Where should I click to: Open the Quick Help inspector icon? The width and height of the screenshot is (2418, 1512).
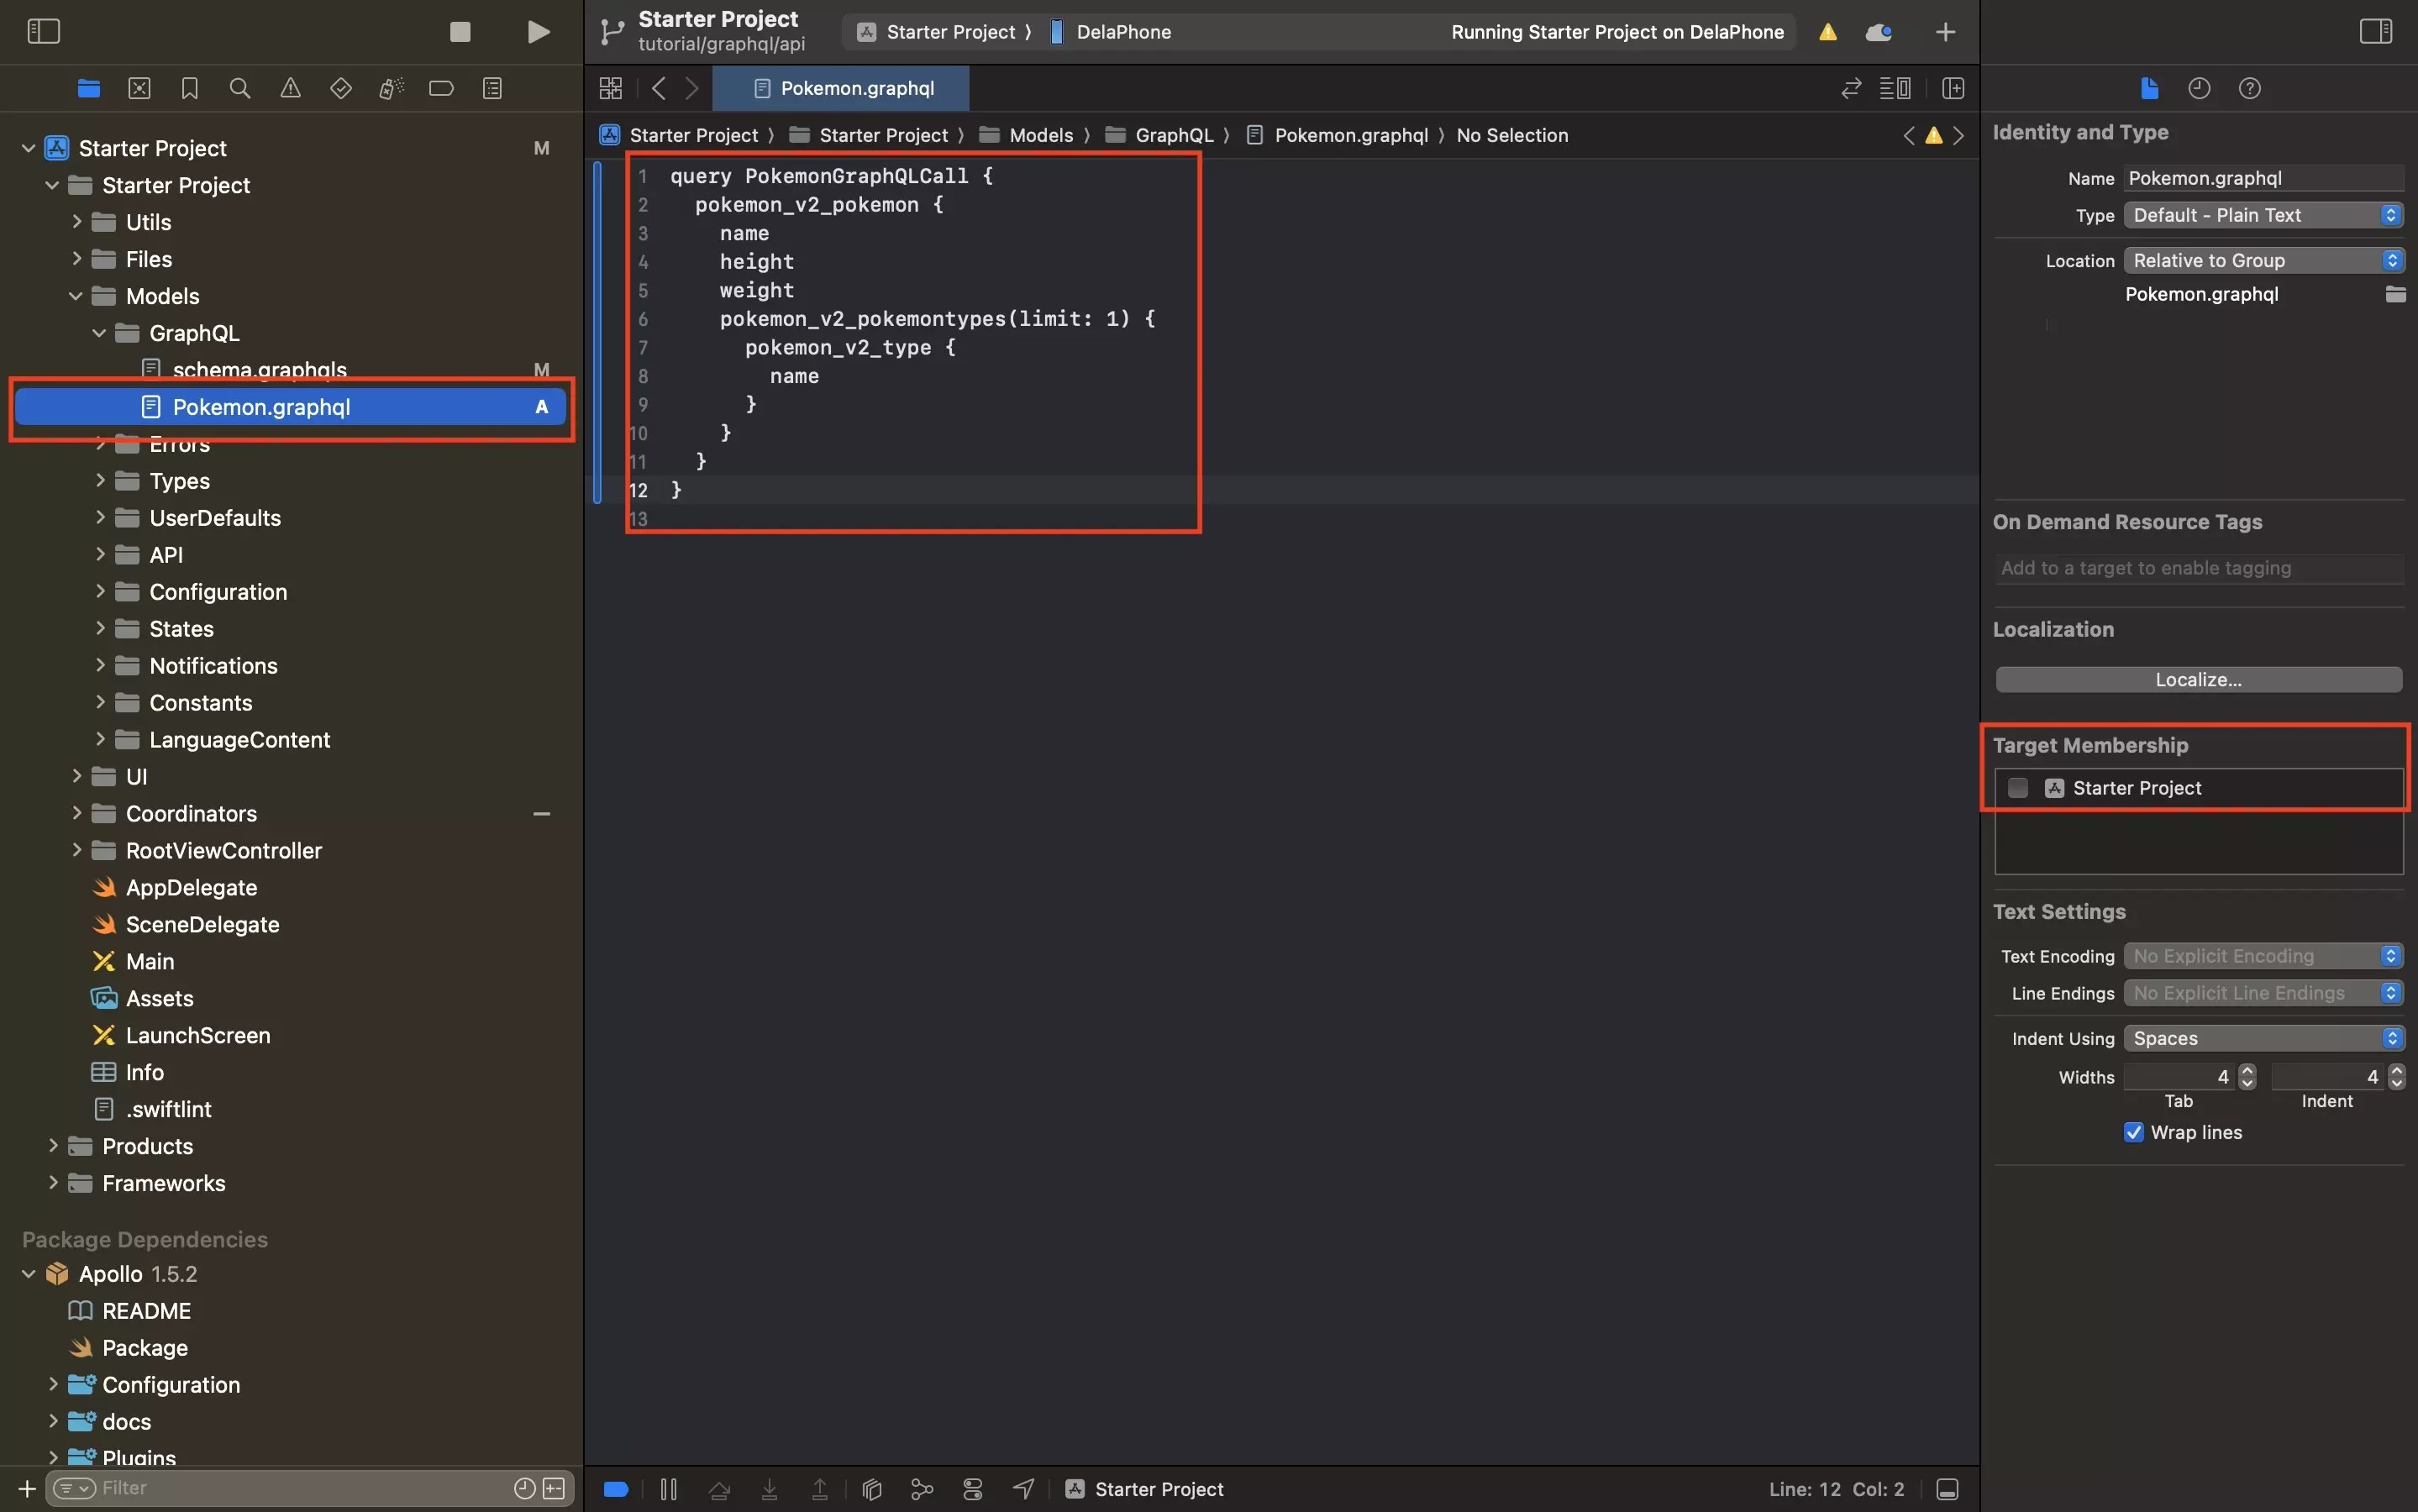coord(2249,88)
